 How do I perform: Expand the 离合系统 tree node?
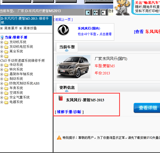coord(2,51)
